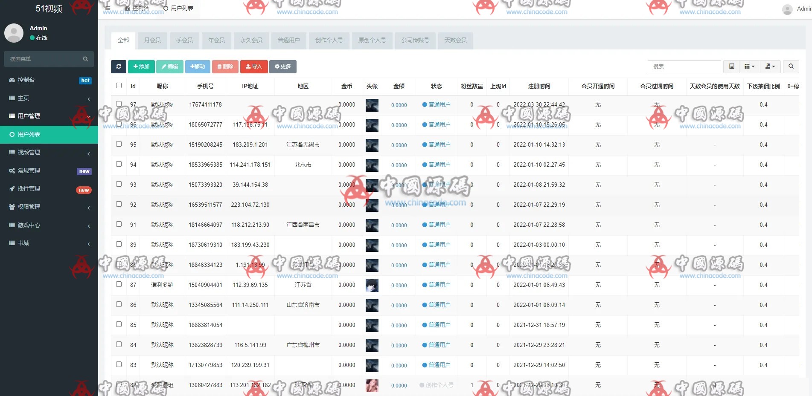
Task: Click the 用户列表 top navigation tab
Action: click(178, 8)
